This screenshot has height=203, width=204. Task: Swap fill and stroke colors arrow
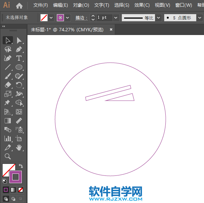[x=21, y=166]
